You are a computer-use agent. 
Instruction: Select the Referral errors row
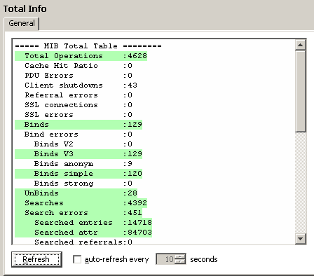78,95
